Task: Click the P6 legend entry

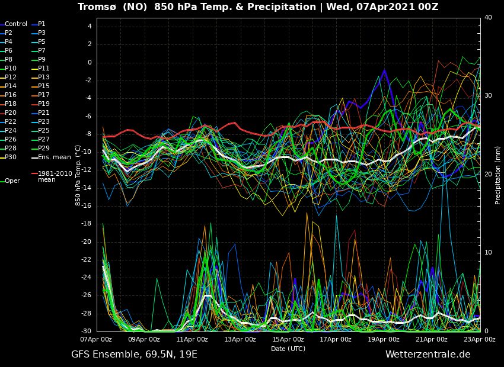Action: [8, 51]
